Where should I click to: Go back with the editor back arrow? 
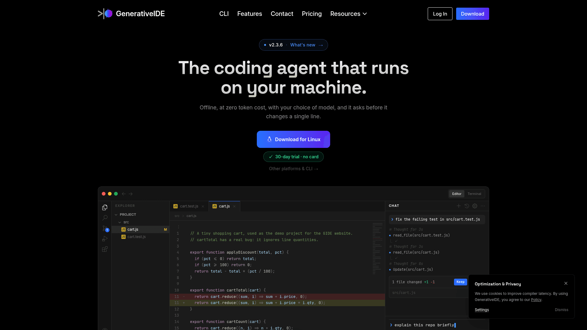(x=124, y=194)
